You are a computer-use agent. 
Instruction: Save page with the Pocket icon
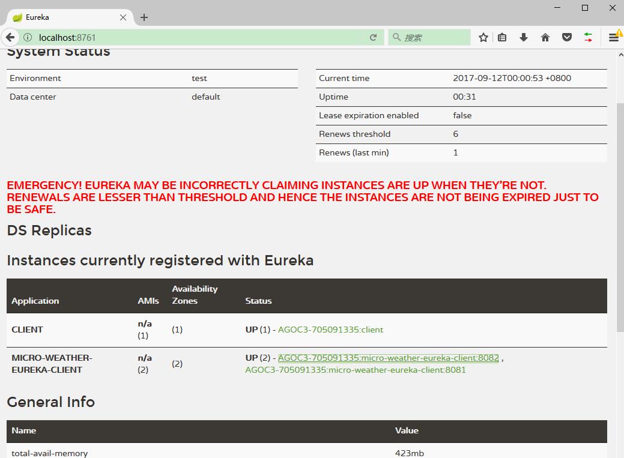566,37
